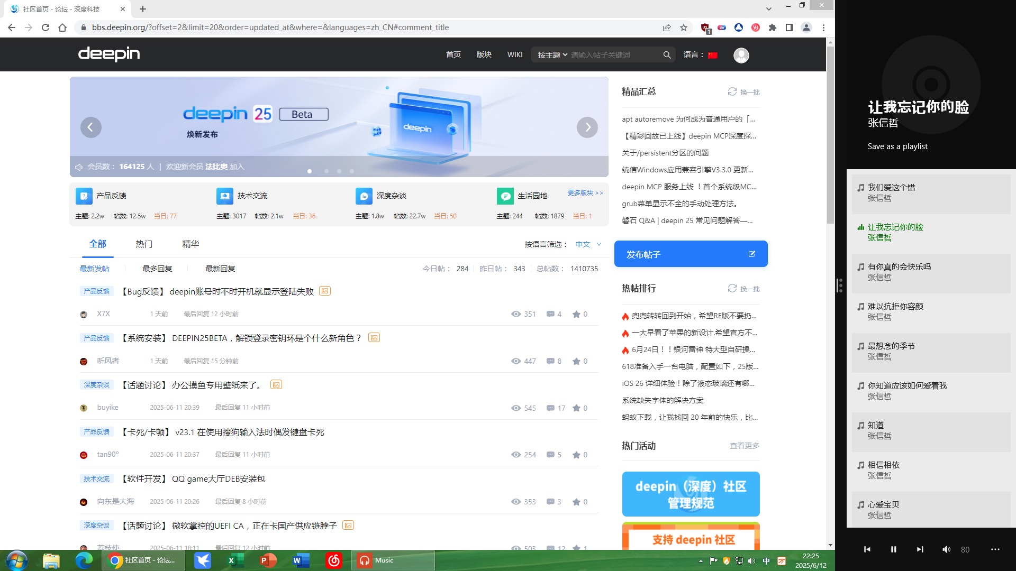Focus the forum keyword search field
The image size is (1016, 571).
point(614,55)
